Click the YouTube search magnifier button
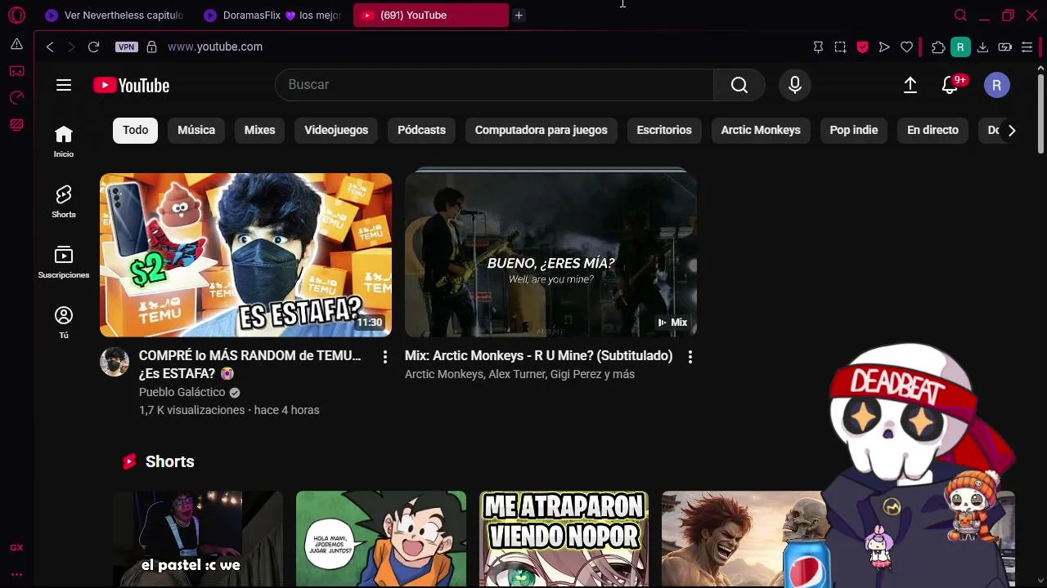Image resolution: width=1047 pixels, height=588 pixels. [x=739, y=85]
